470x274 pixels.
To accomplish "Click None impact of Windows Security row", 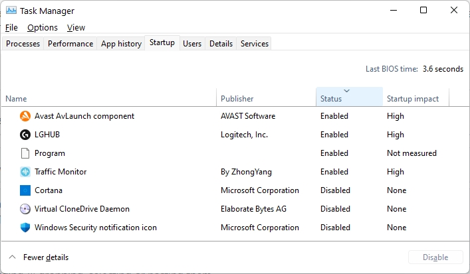I will [397, 228].
